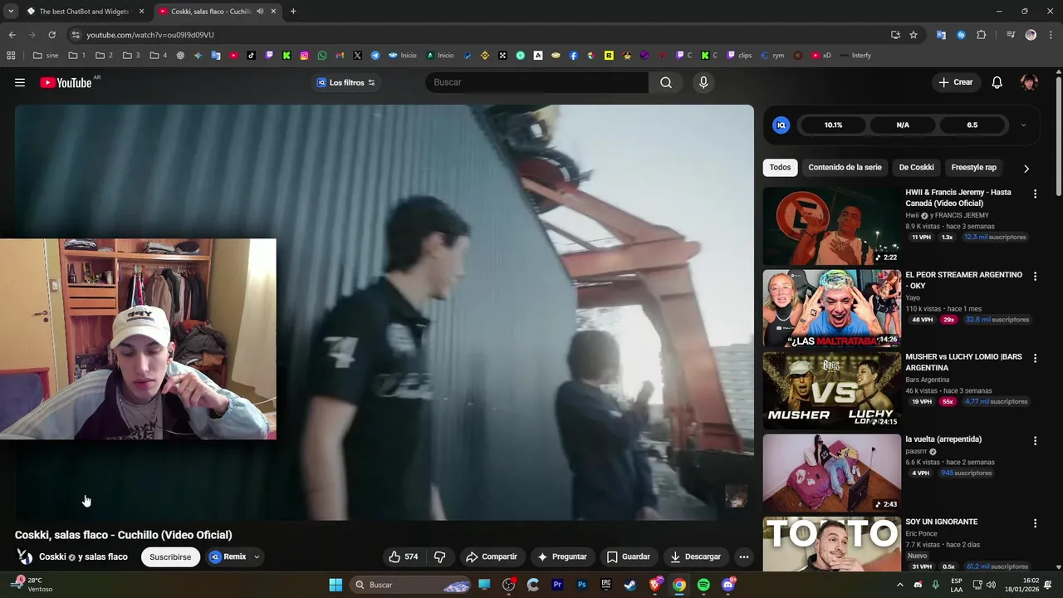This screenshot has width=1063, height=598.
Task: Open the Instagram bookmark
Action: coord(305,56)
